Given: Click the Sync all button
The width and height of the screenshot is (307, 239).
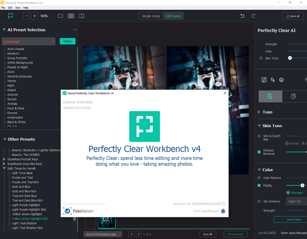Looking at the screenshot, I should coord(207,234).
